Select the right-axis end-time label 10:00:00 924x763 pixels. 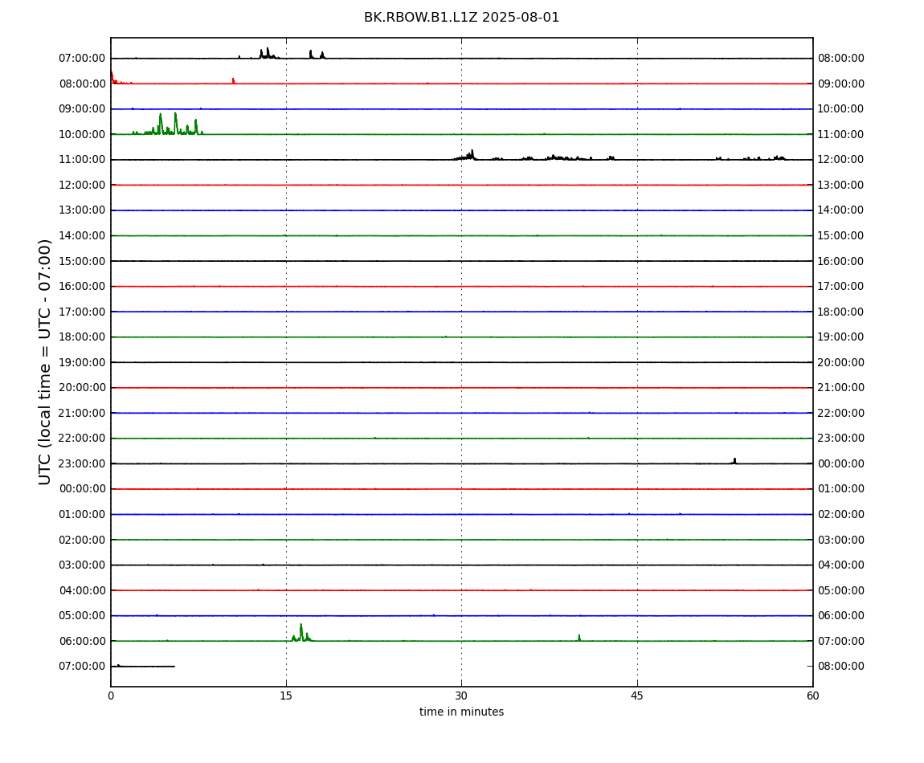[x=841, y=109]
